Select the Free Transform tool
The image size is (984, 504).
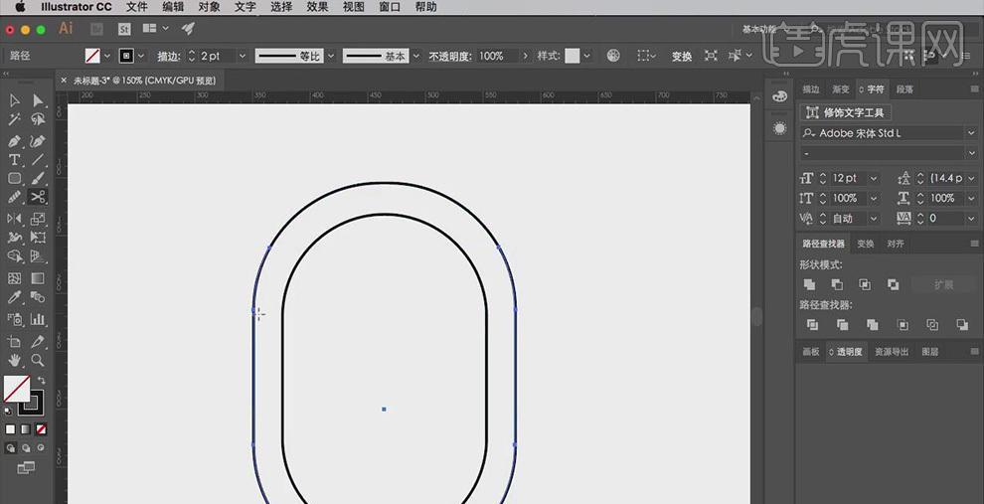tap(38, 238)
